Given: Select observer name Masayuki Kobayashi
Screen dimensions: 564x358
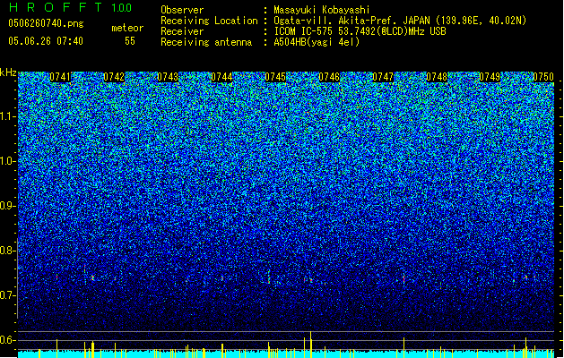Looking at the screenshot, I should click(x=322, y=10).
